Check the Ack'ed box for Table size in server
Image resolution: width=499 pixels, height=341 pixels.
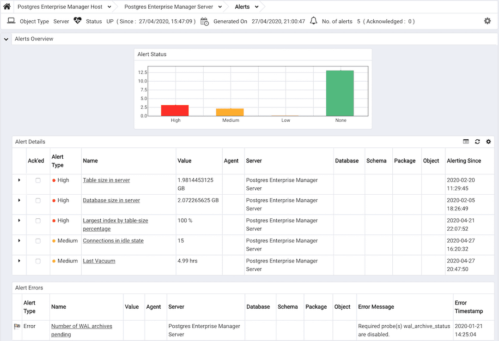pos(38,180)
